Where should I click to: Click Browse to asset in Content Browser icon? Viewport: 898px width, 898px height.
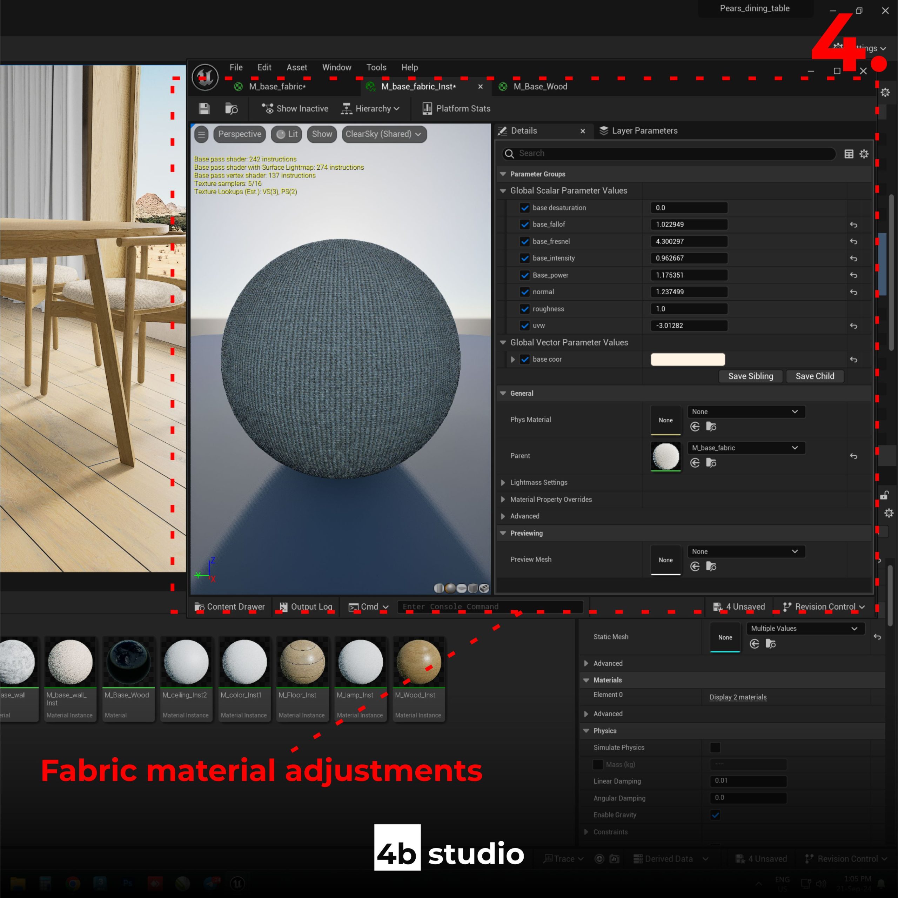tap(232, 109)
